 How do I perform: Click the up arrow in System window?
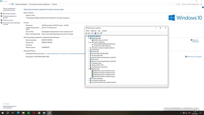coord(10,4)
